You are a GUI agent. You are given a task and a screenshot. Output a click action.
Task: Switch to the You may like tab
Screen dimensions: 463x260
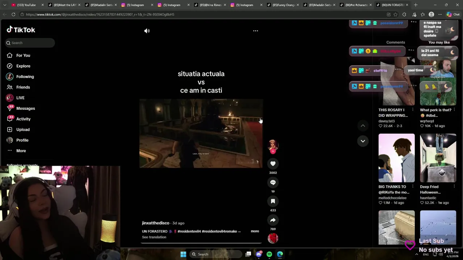[439, 42]
